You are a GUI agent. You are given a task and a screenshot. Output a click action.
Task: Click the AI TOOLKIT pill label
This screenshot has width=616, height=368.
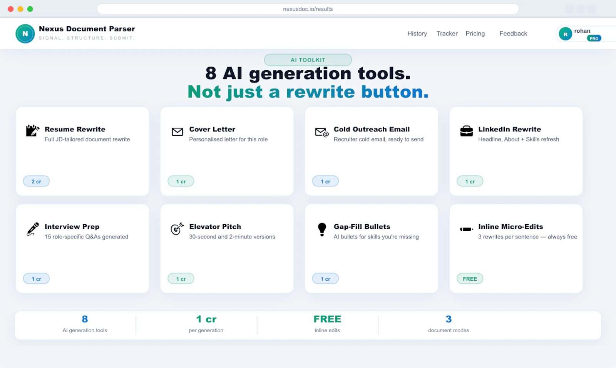point(308,60)
